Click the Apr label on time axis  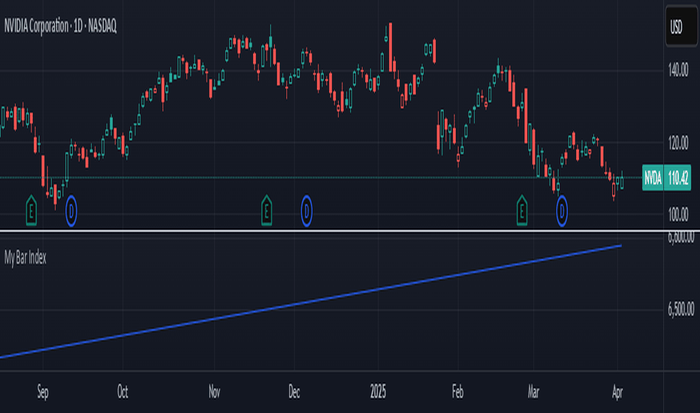point(617,392)
